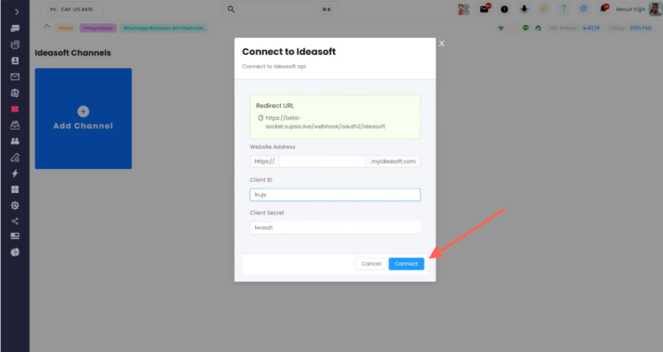Open the notifications bell icon
The image size is (663, 352).
point(604,8)
